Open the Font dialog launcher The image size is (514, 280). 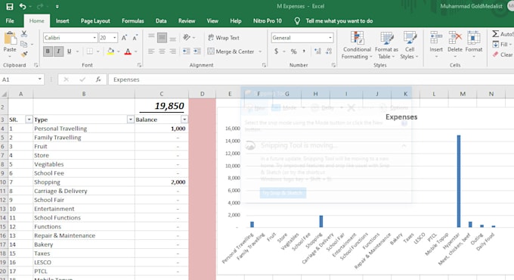click(139, 65)
